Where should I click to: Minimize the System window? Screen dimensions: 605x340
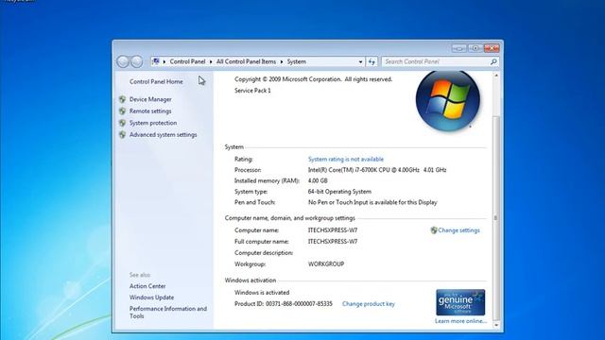click(459, 48)
